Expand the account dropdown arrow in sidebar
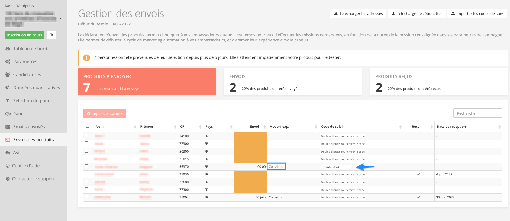 point(60,19)
